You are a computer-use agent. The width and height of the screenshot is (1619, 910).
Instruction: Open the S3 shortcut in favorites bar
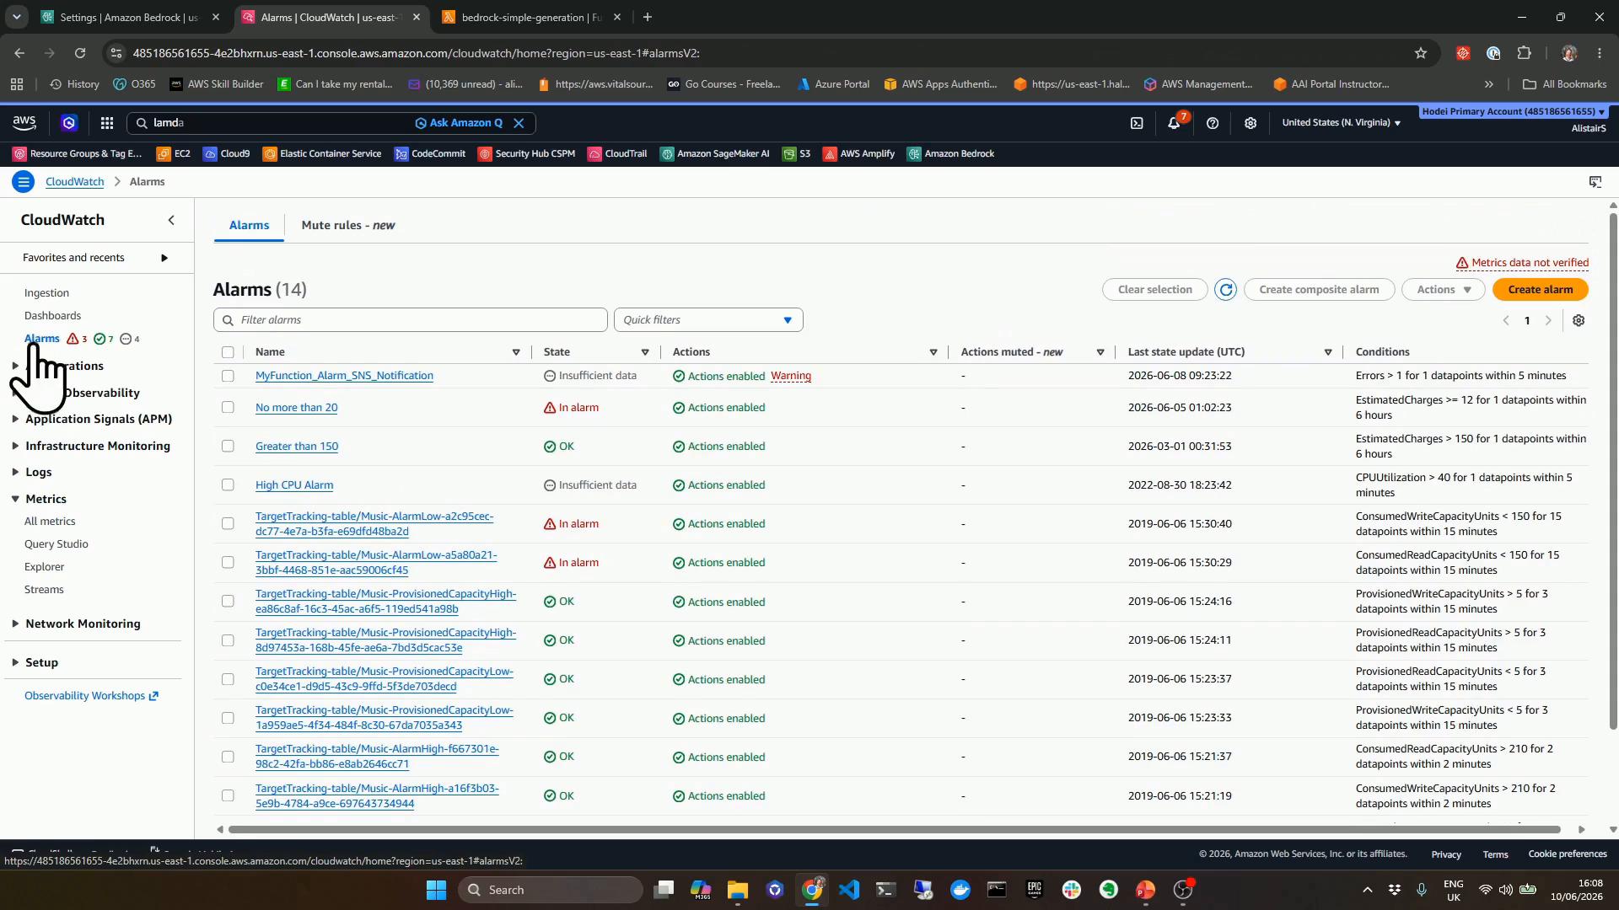797,154
